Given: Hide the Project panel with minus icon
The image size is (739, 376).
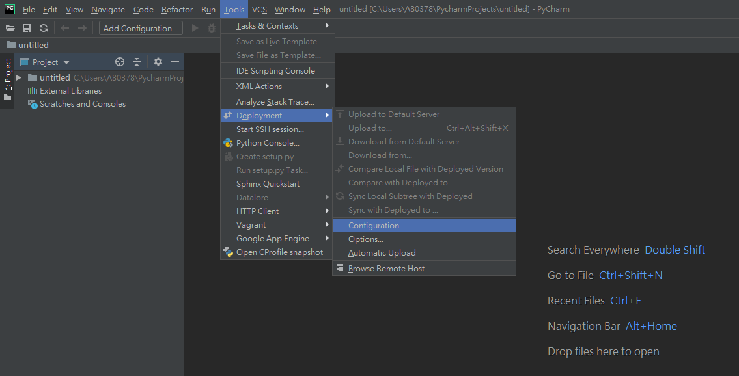Looking at the screenshot, I should [175, 62].
